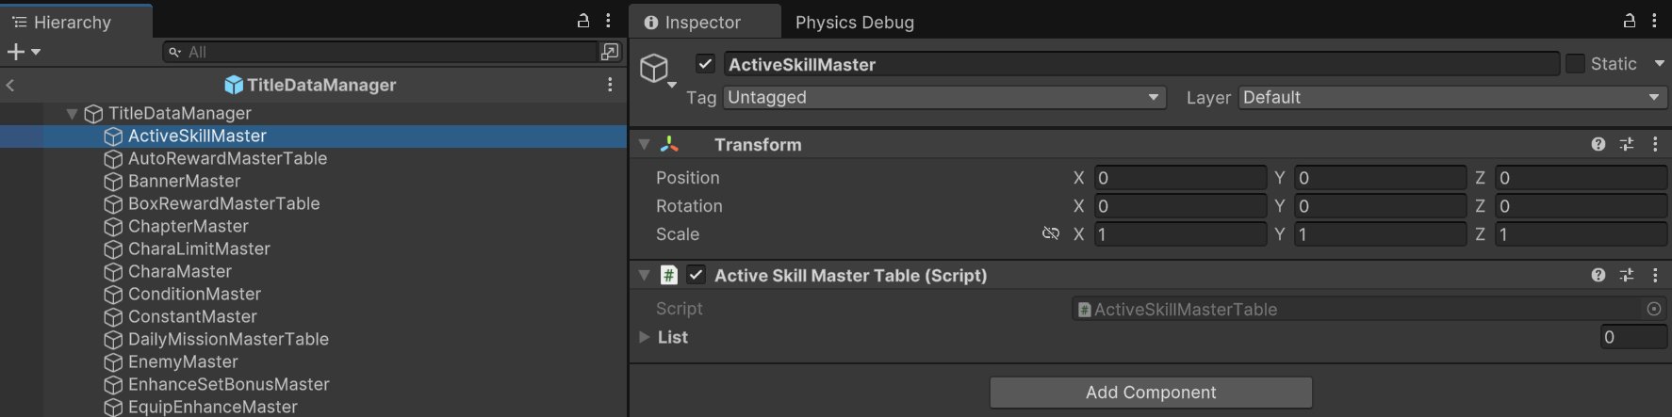Viewport: 1672px width, 417px height.
Task: Expand the List property foldout
Action: [645, 337]
